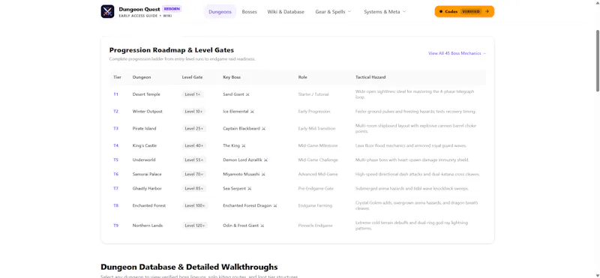The height and width of the screenshot is (278, 600).
Task: Click the Dungeon Quest site title
Action: coord(139,9)
